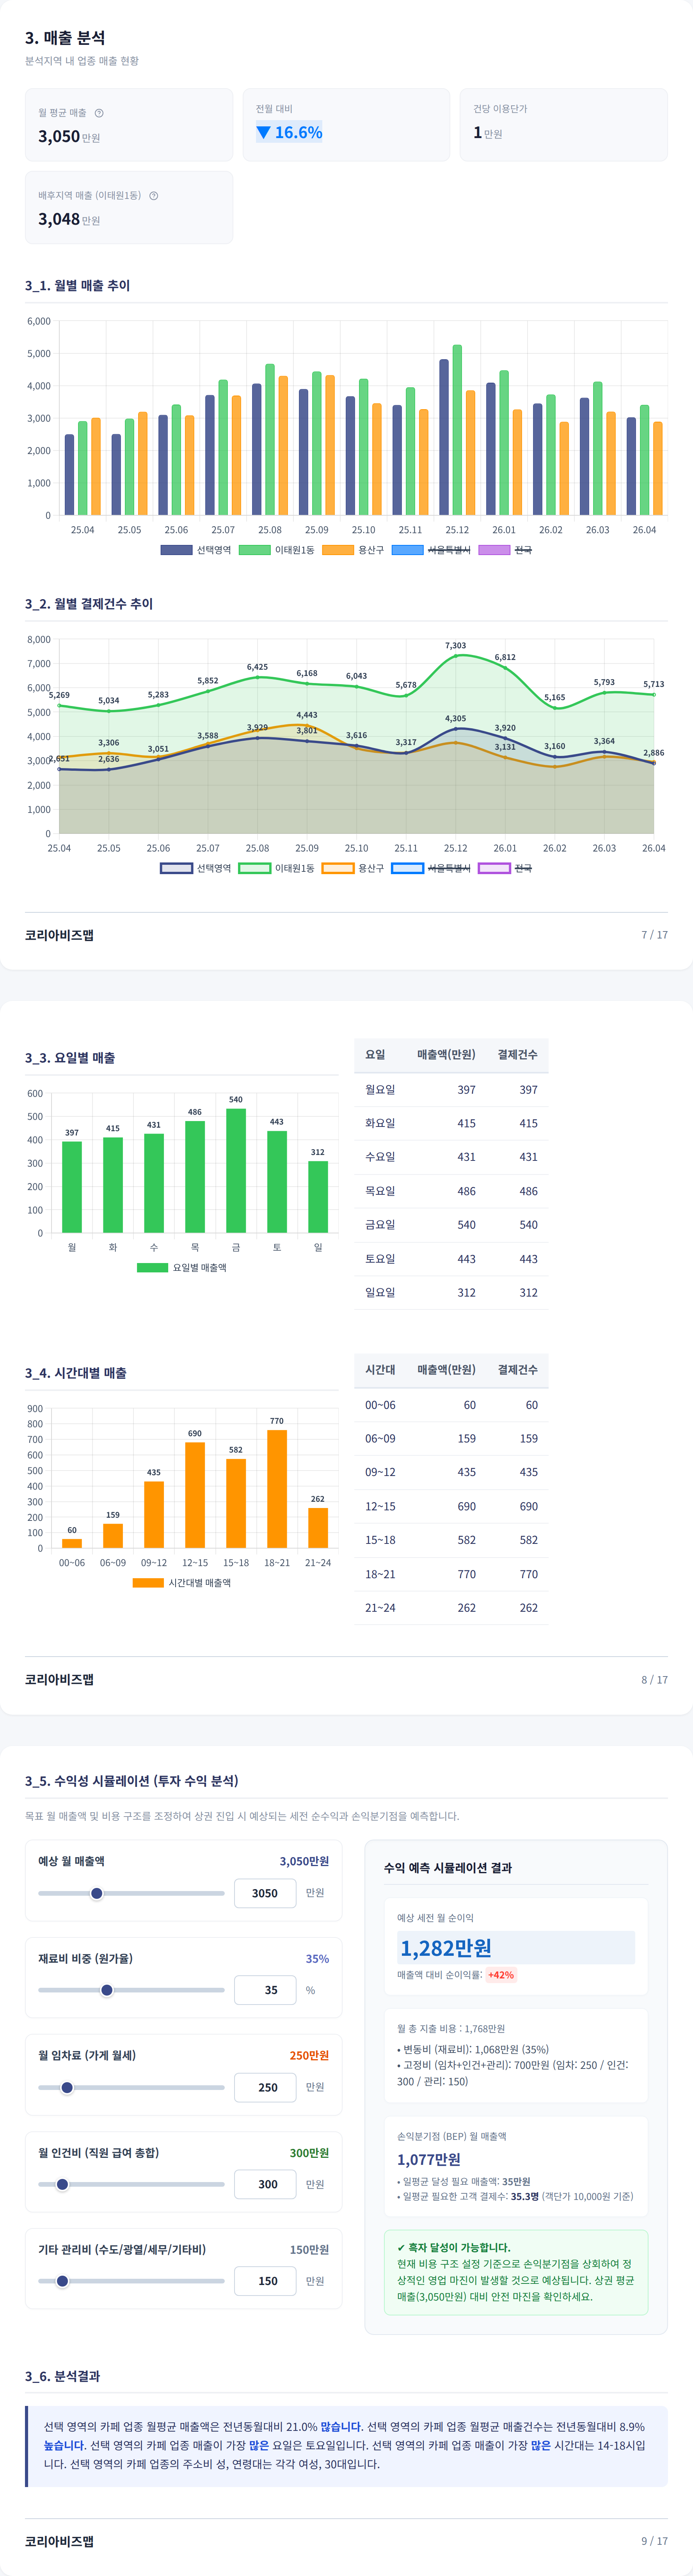The image size is (693, 2576).
Task: Toggle the 시간대별 매출액 legend item
Action: click(x=182, y=1583)
